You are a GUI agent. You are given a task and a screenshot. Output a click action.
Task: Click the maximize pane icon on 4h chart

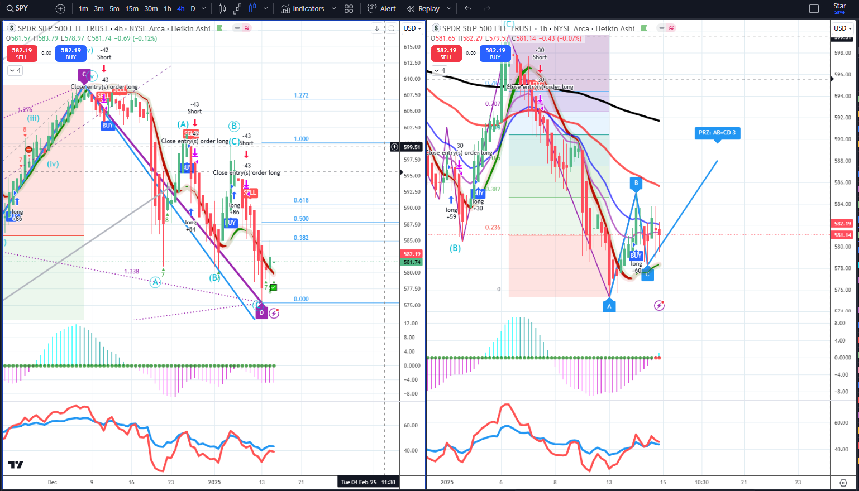tap(392, 28)
